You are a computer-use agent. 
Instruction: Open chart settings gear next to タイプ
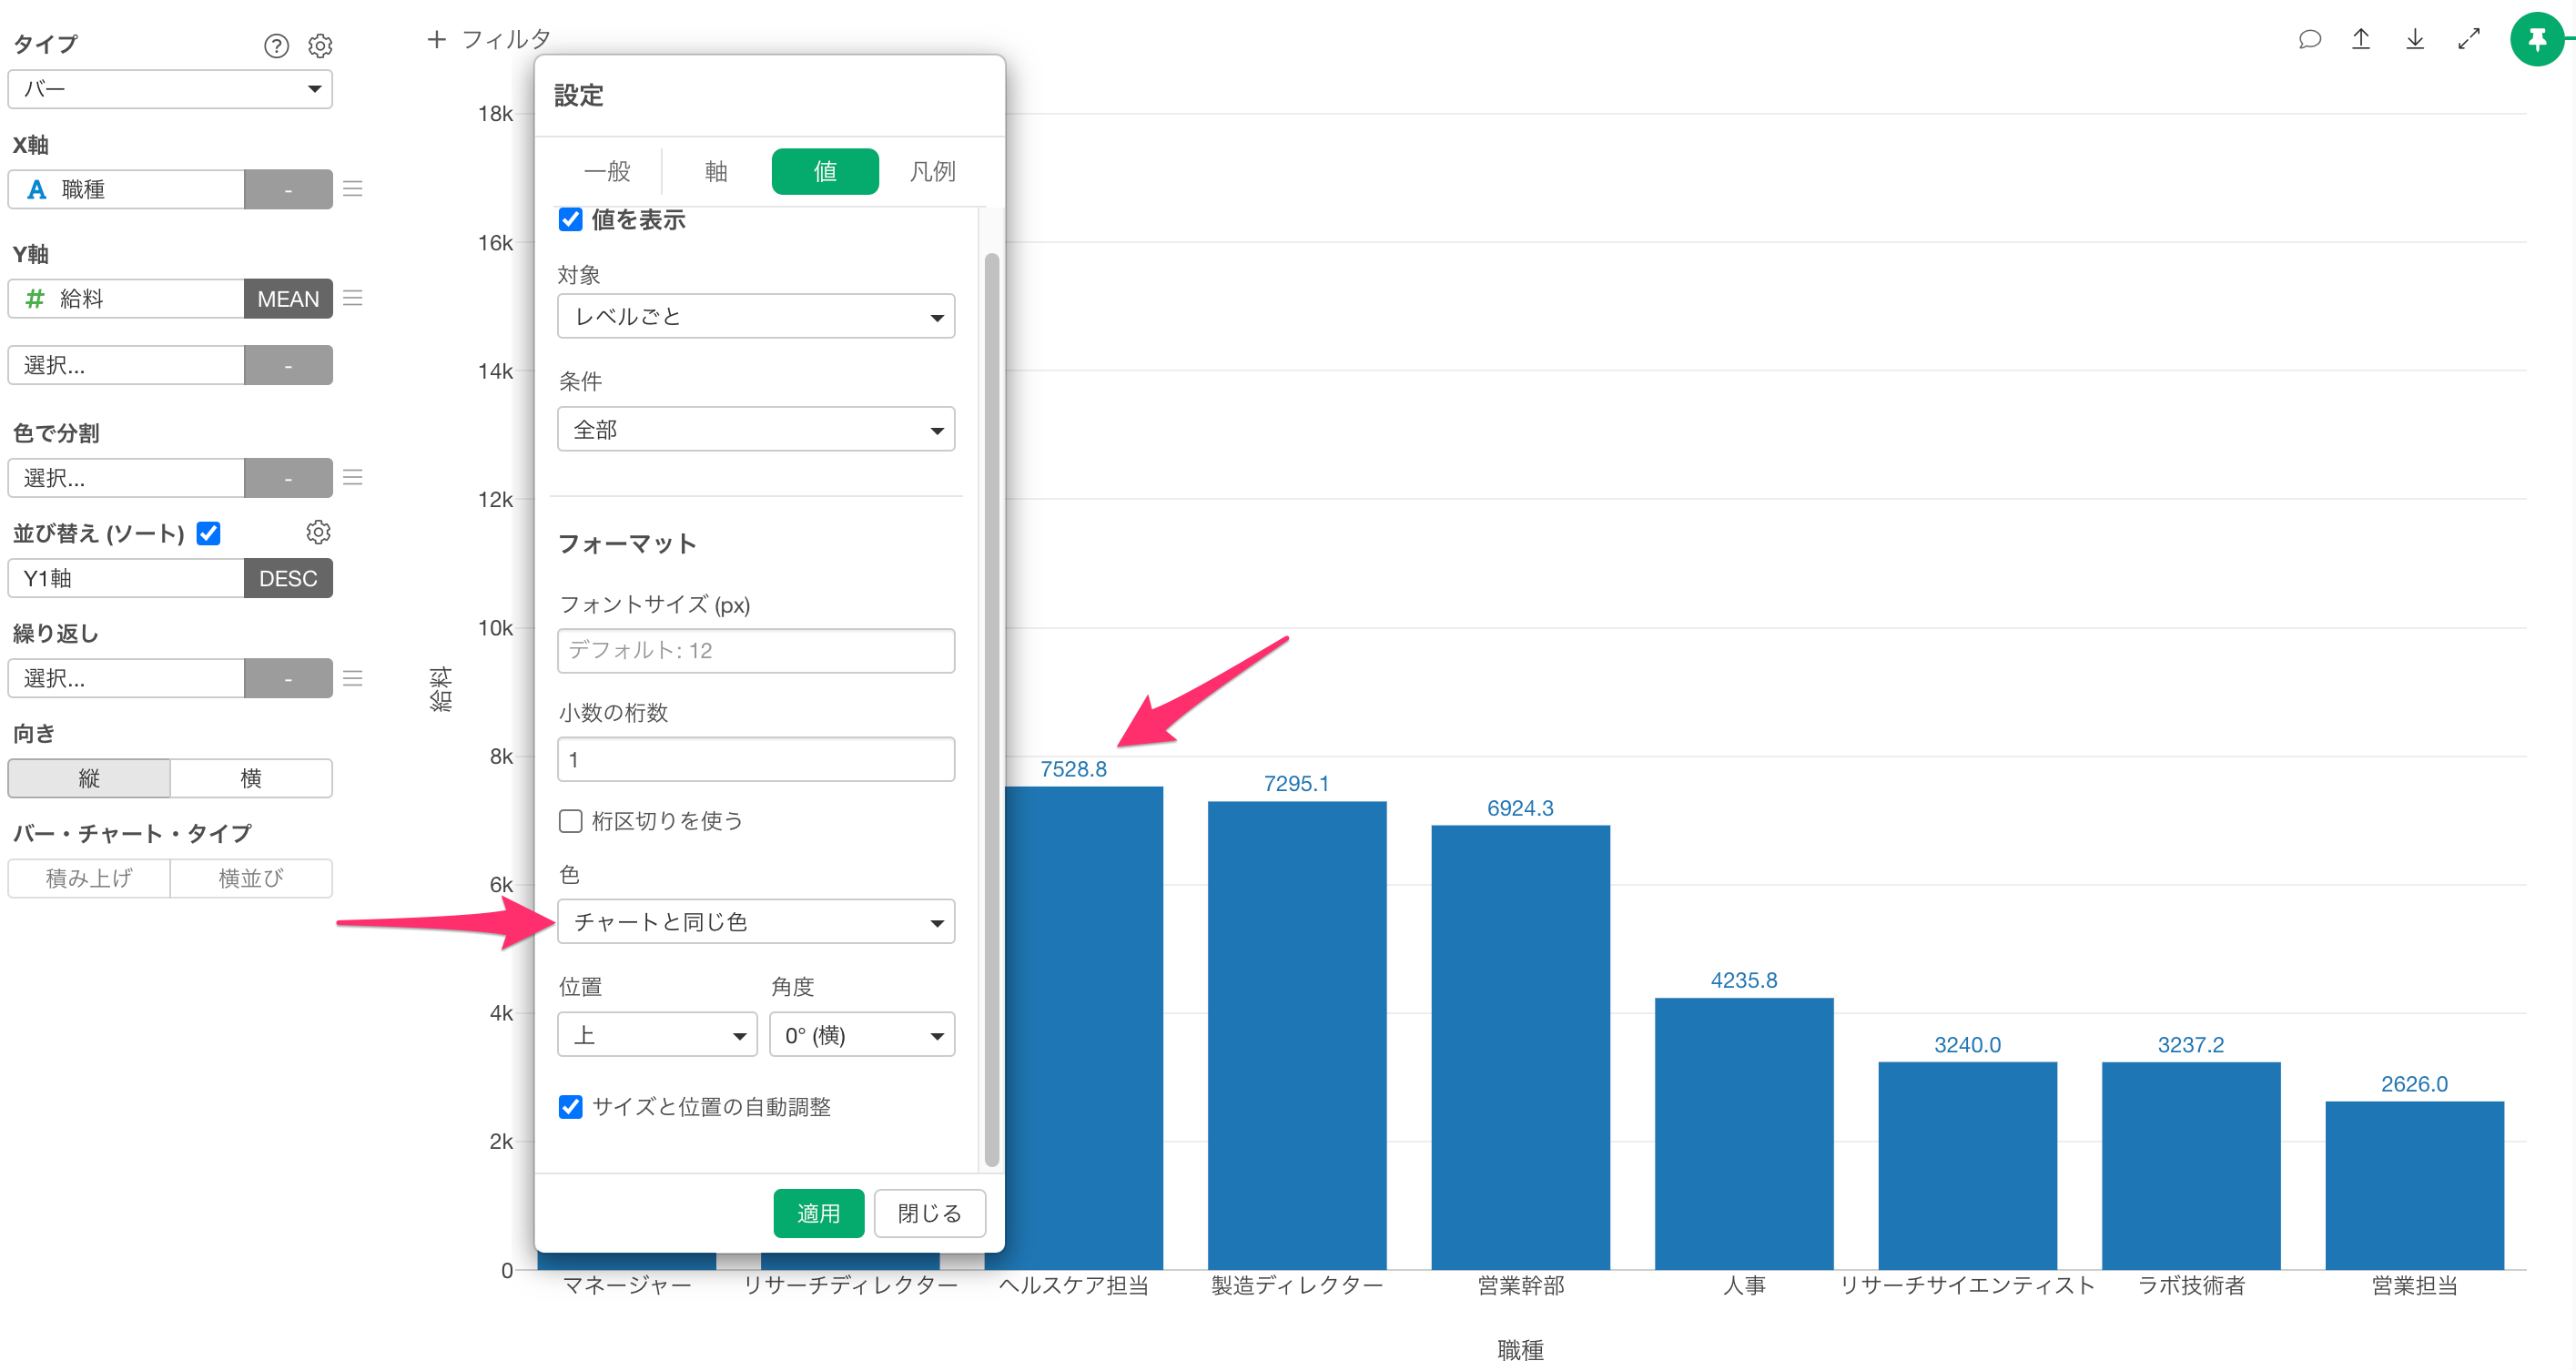point(320,45)
